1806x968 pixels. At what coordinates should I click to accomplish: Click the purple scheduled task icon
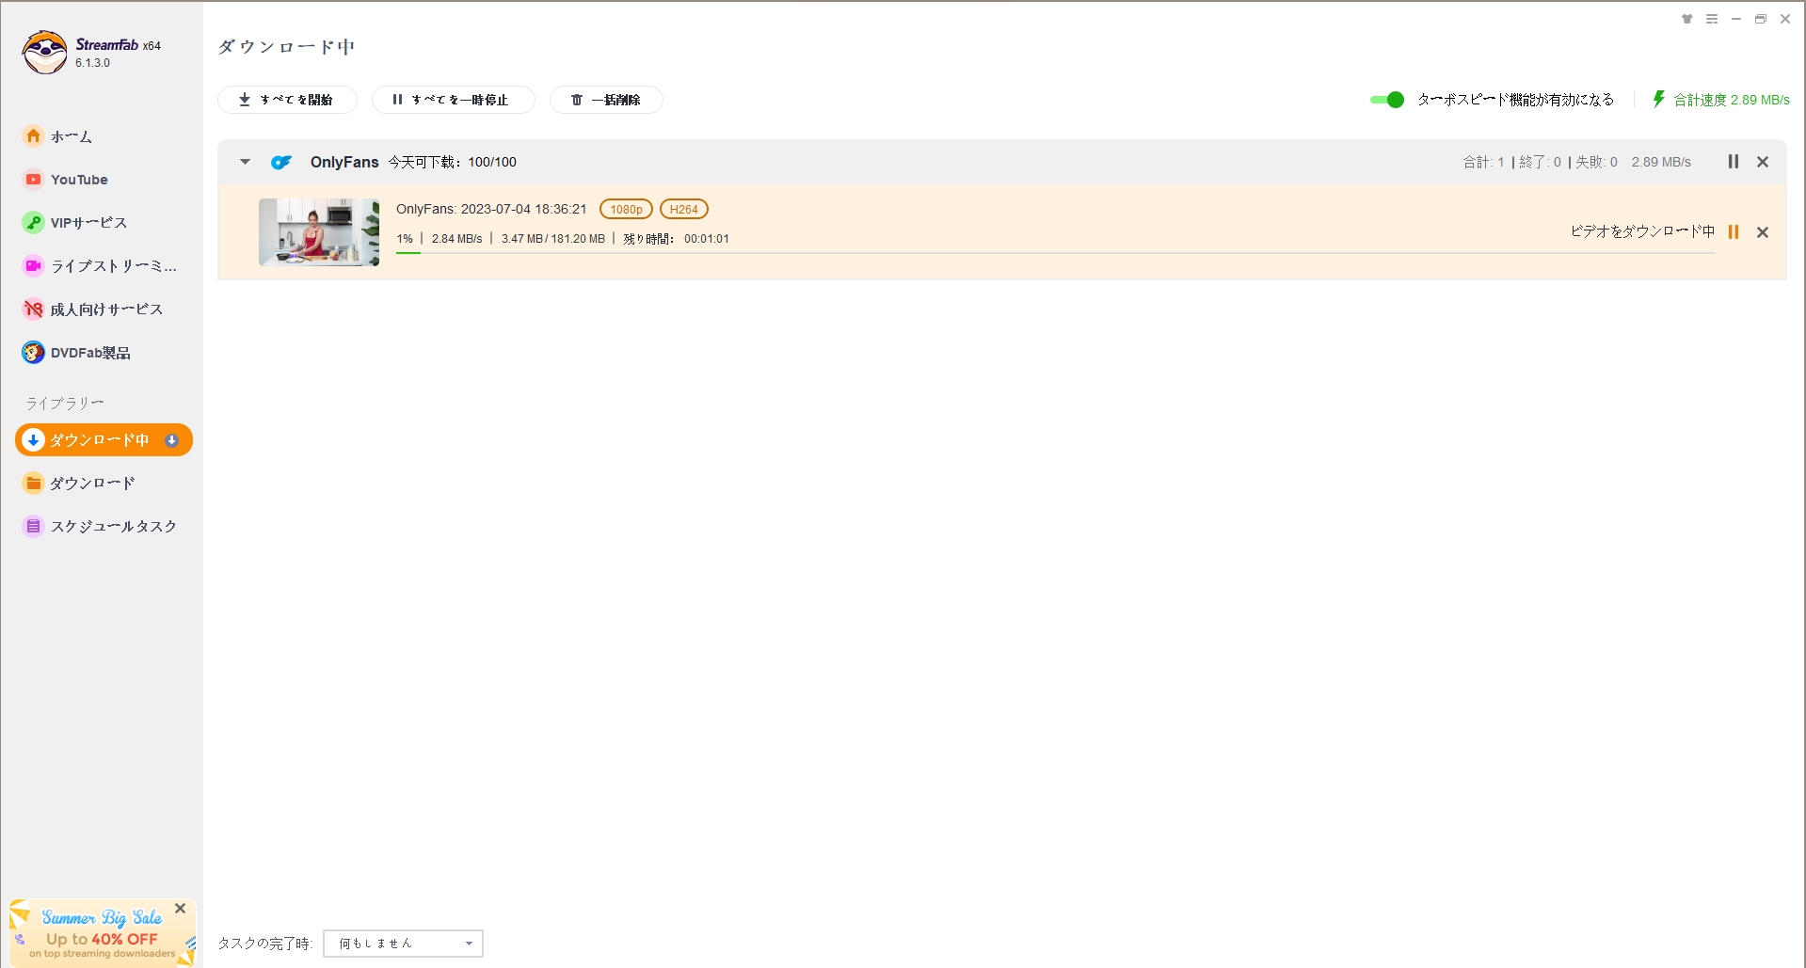coord(33,526)
